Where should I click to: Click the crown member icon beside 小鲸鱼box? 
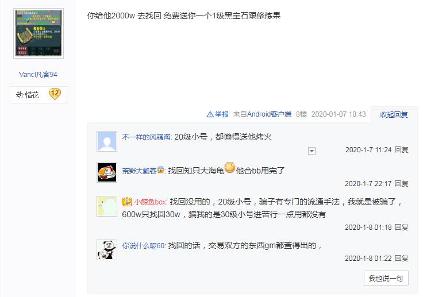click(x=127, y=202)
